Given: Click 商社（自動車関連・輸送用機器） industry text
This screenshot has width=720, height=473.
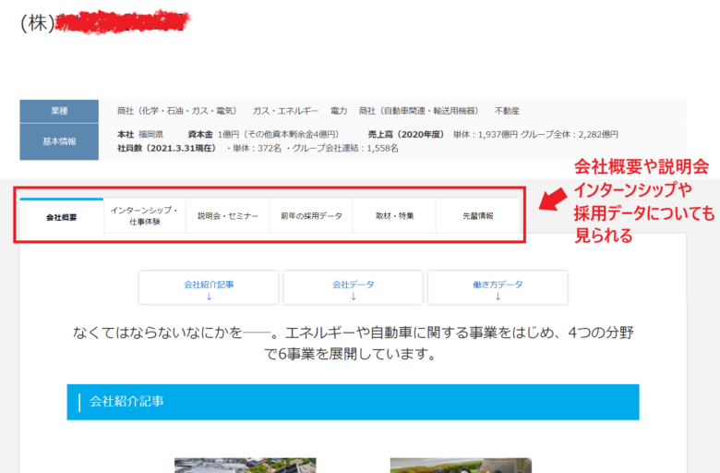Looking at the screenshot, I should [x=419, y=111].
